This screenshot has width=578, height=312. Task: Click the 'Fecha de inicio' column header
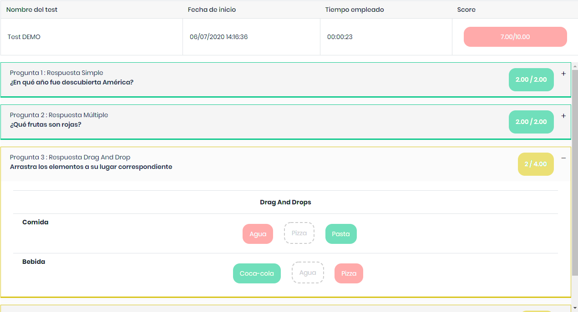click(x=212, y=10)
